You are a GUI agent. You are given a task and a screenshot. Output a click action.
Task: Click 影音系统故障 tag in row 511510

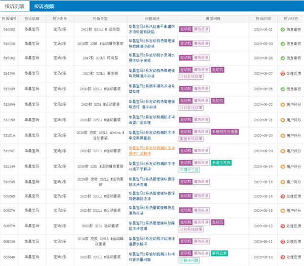pos(193,139)
